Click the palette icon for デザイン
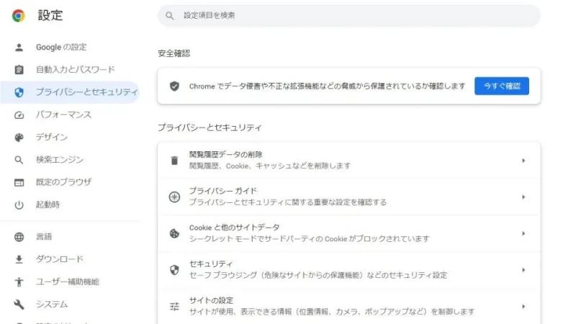The height and width of the screenshot is (324, 576). (19, 138)
